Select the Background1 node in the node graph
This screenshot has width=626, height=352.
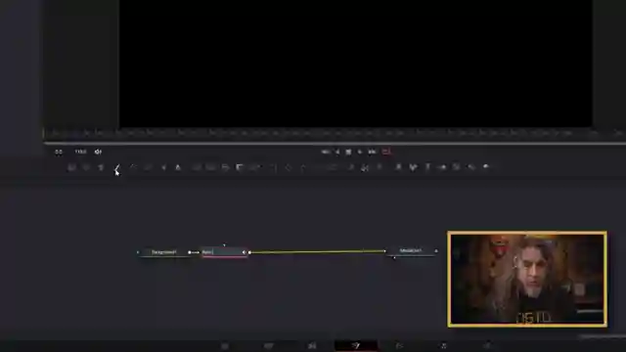[163, 252]
